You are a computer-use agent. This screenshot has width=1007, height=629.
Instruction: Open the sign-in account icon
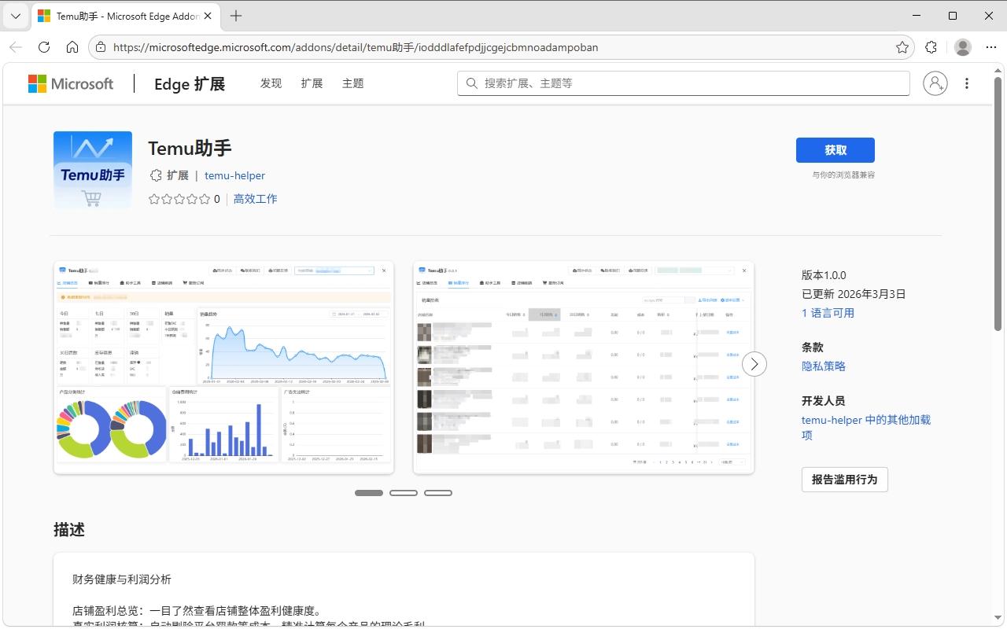tap(935, 83)
